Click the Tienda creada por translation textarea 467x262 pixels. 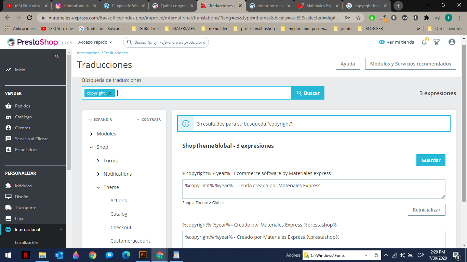pyautogui.click(x=314, y=189)
